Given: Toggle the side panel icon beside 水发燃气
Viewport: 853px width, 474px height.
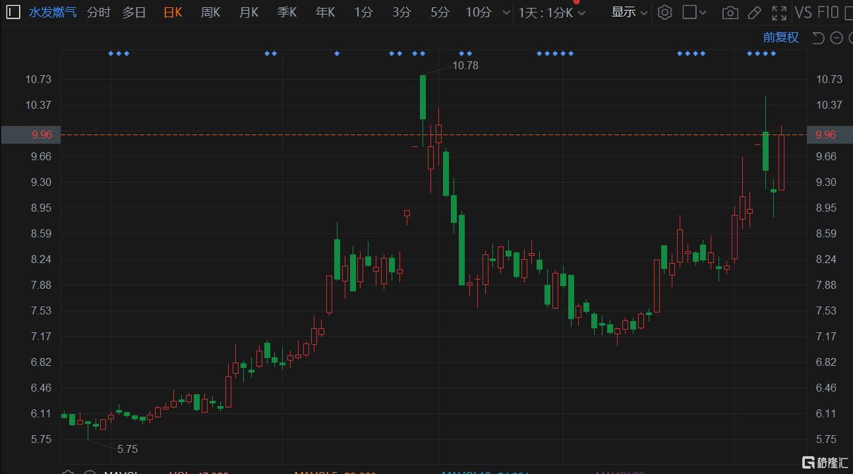Looking at the screenshot, I should (14, 12).
